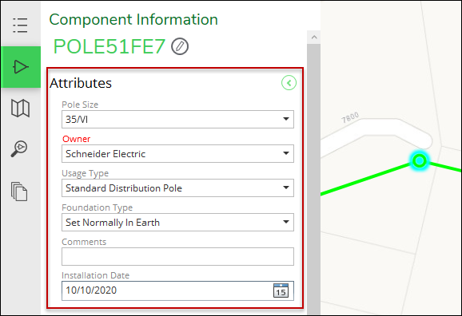Open the hamburger list menu icon
The image size is (462, 316).
(20, 25)
